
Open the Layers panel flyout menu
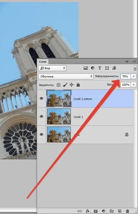coord(134,62)
